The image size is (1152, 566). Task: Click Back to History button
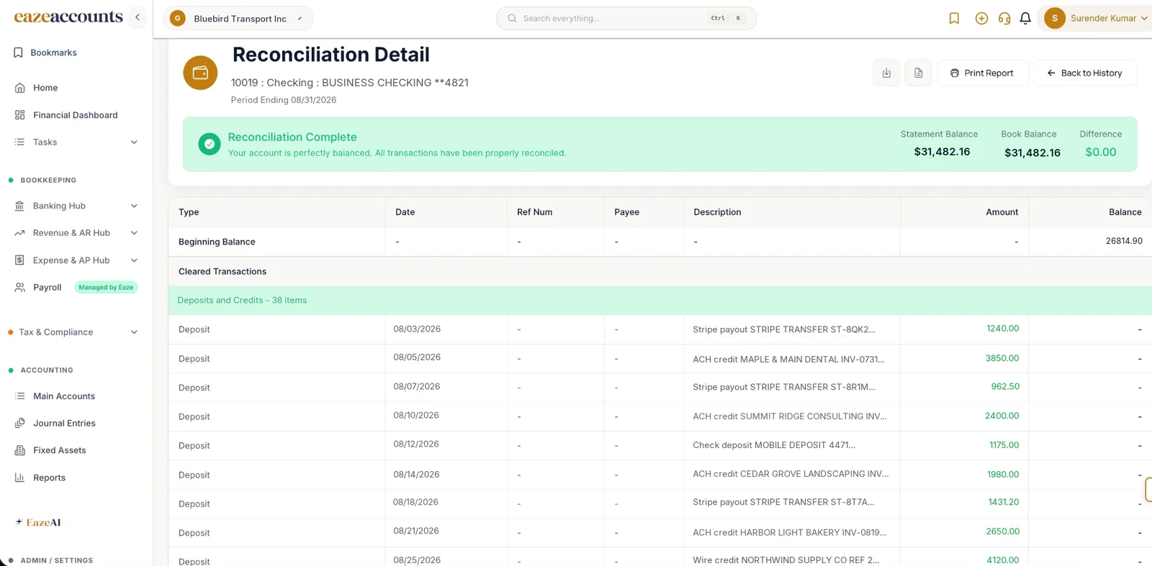[1085, 73]
